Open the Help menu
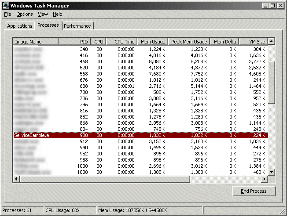The image size is (287, 216). tap(58, 14)
